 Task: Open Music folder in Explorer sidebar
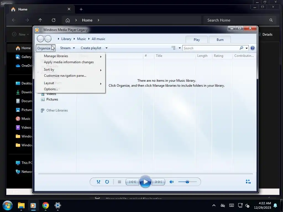(23, 119)
